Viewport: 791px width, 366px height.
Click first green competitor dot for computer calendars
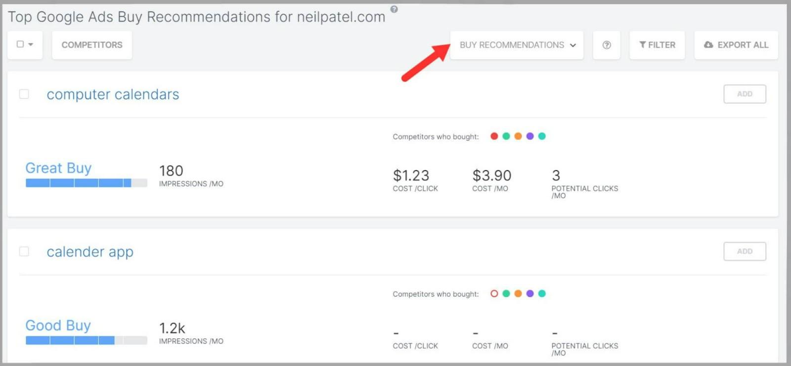(x=506, y=136)
